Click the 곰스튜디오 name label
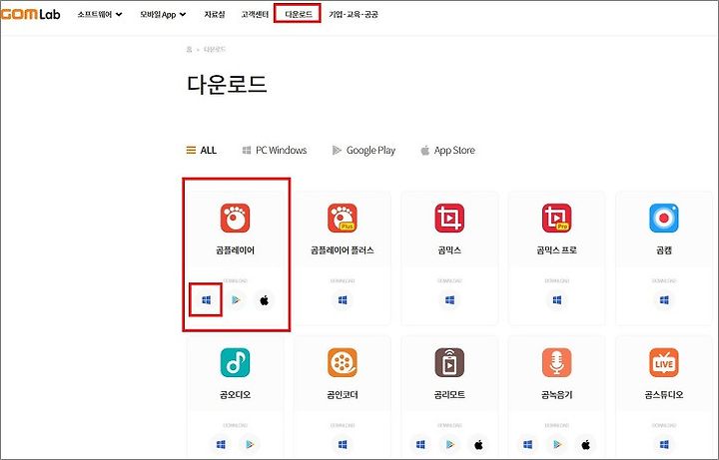This screenshot has width=719, height=460. [x=664, y=394]
